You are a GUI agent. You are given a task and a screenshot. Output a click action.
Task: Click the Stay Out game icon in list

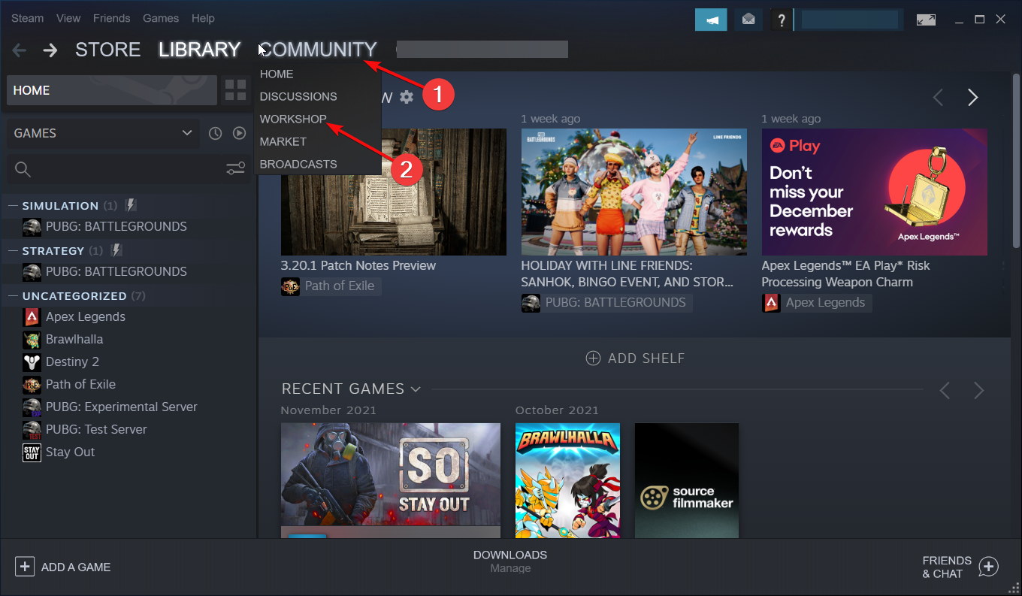click(x=32, y=452)
